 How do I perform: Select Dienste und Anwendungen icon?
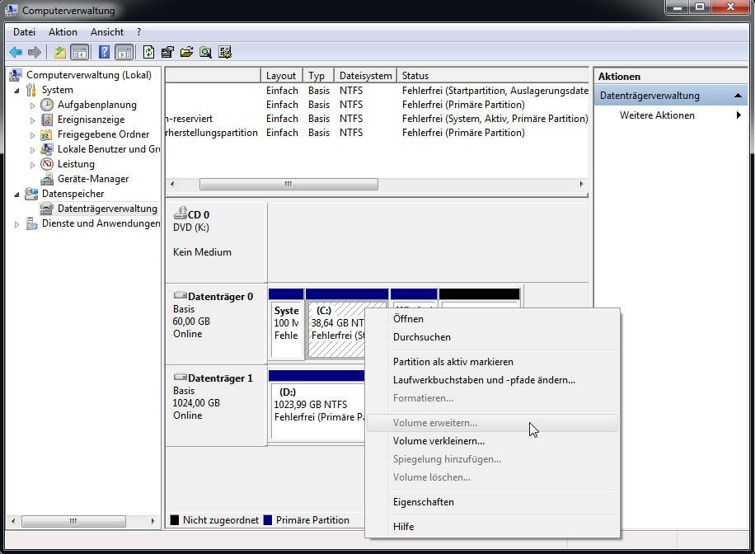[x=31, y=223]
